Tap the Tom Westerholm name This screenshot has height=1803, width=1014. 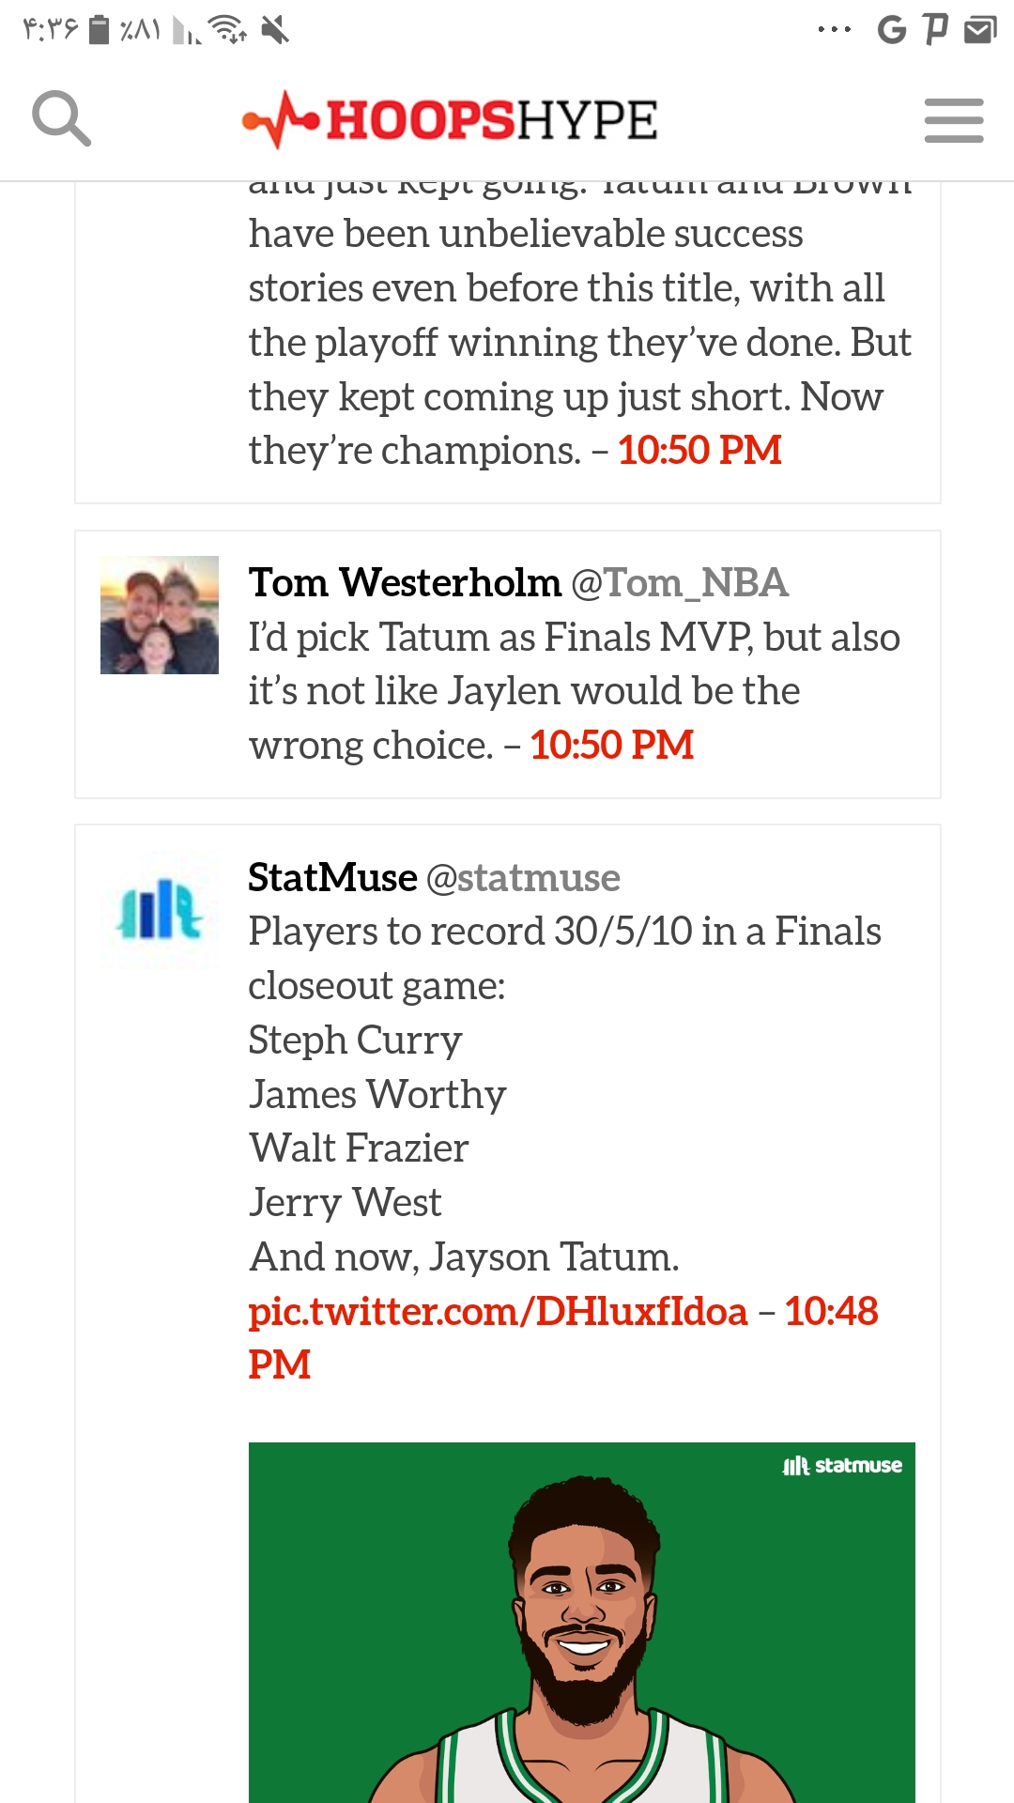[405, 583]
